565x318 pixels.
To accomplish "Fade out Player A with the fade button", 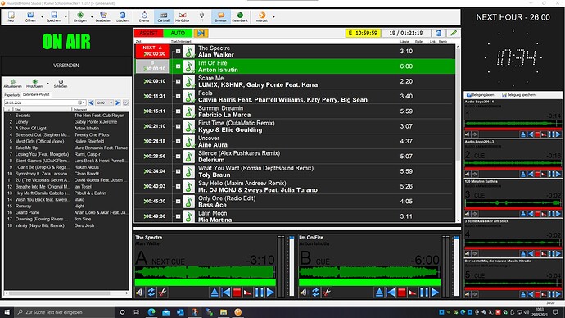I will click(x=248, y=293).
